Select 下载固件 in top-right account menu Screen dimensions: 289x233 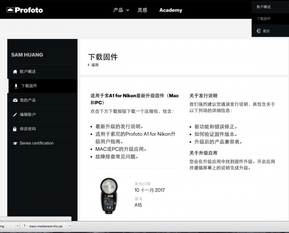click(264, 19)
